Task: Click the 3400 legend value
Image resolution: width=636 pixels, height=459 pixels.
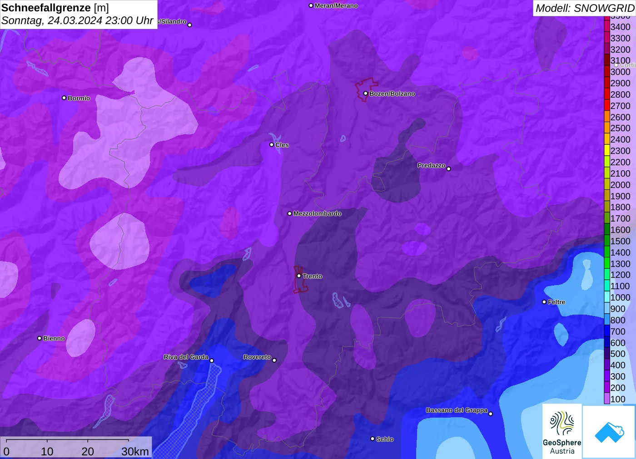Action: point(620,27)
